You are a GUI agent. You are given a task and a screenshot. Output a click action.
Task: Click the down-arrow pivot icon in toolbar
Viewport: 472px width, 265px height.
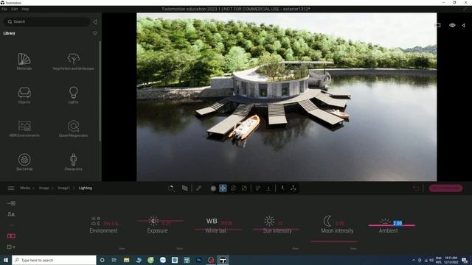[x=268, y=188]
